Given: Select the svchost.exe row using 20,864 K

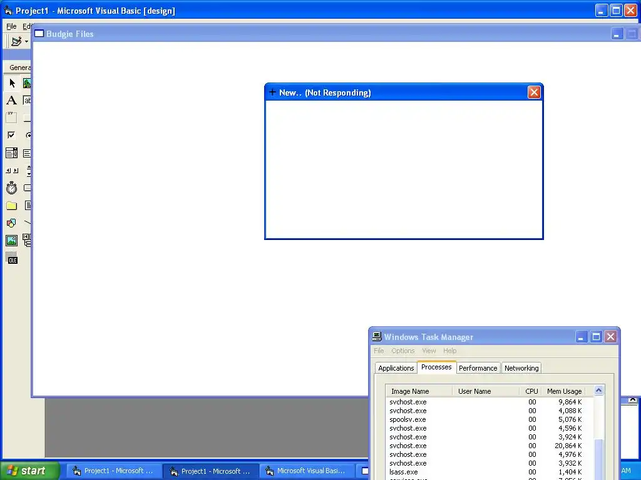Looking at the screenshot, I should point(490,446).
